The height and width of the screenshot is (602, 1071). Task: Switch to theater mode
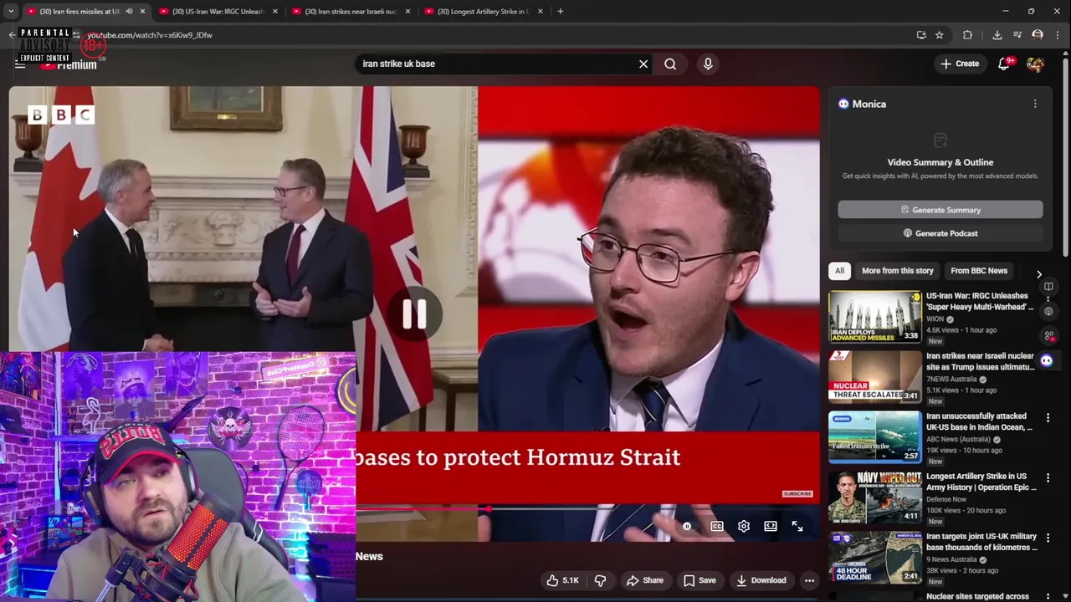point(771,526)
